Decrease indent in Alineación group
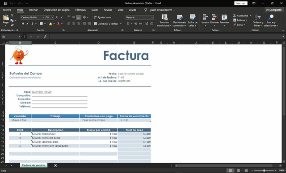 (x=84, y=24)
